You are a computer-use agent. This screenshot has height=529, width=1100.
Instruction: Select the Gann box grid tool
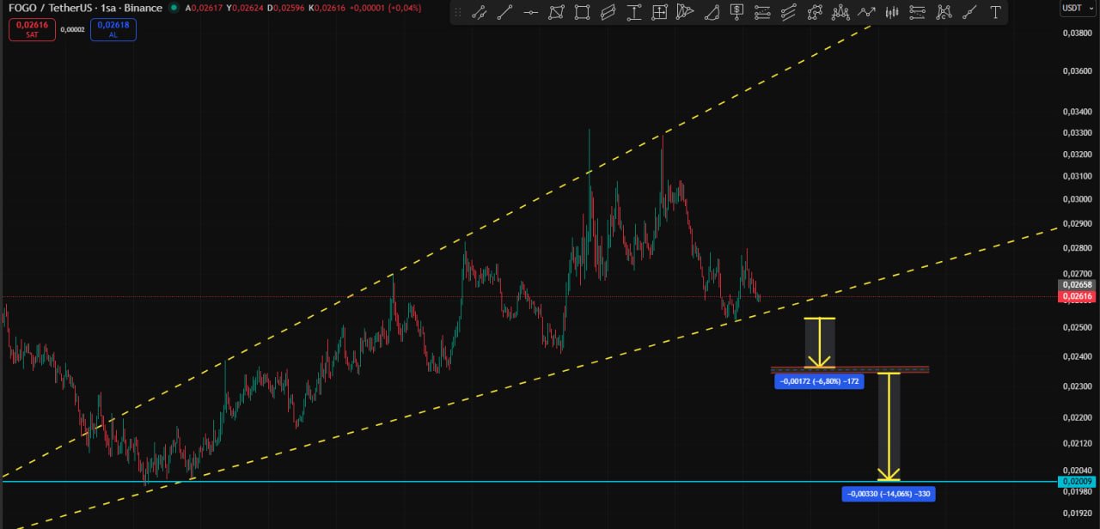[x=660, y=12]
